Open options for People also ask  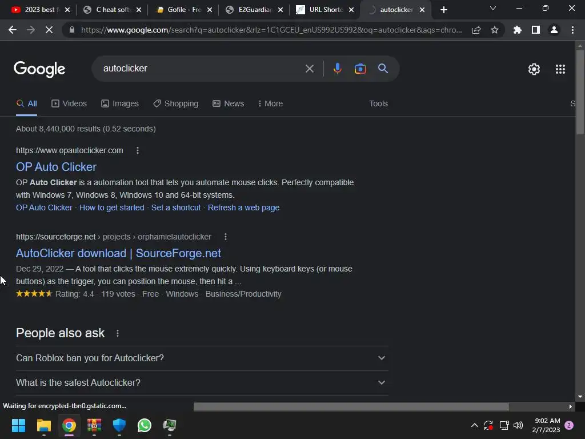pyautogui.click(x=118, y=333)
